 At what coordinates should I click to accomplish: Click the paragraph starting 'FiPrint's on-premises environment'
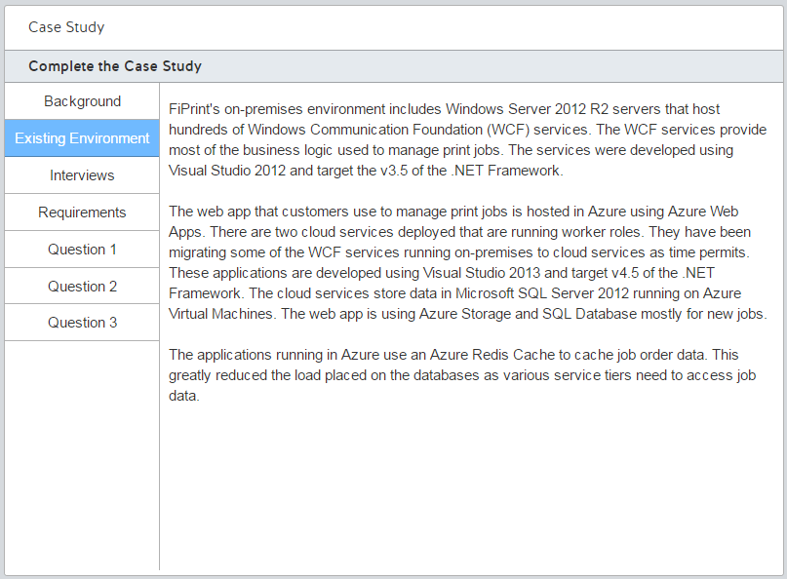point(467,139)
